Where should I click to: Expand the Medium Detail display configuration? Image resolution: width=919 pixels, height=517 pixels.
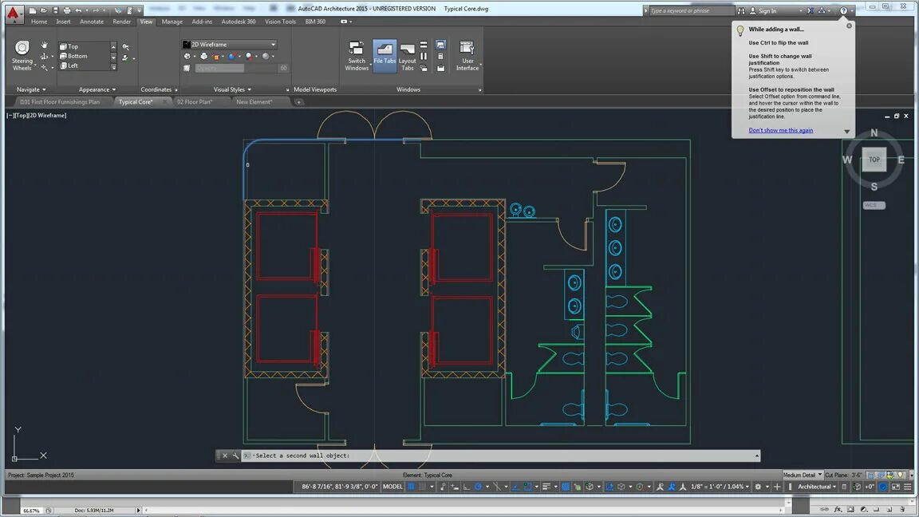(x=803, y=475)
